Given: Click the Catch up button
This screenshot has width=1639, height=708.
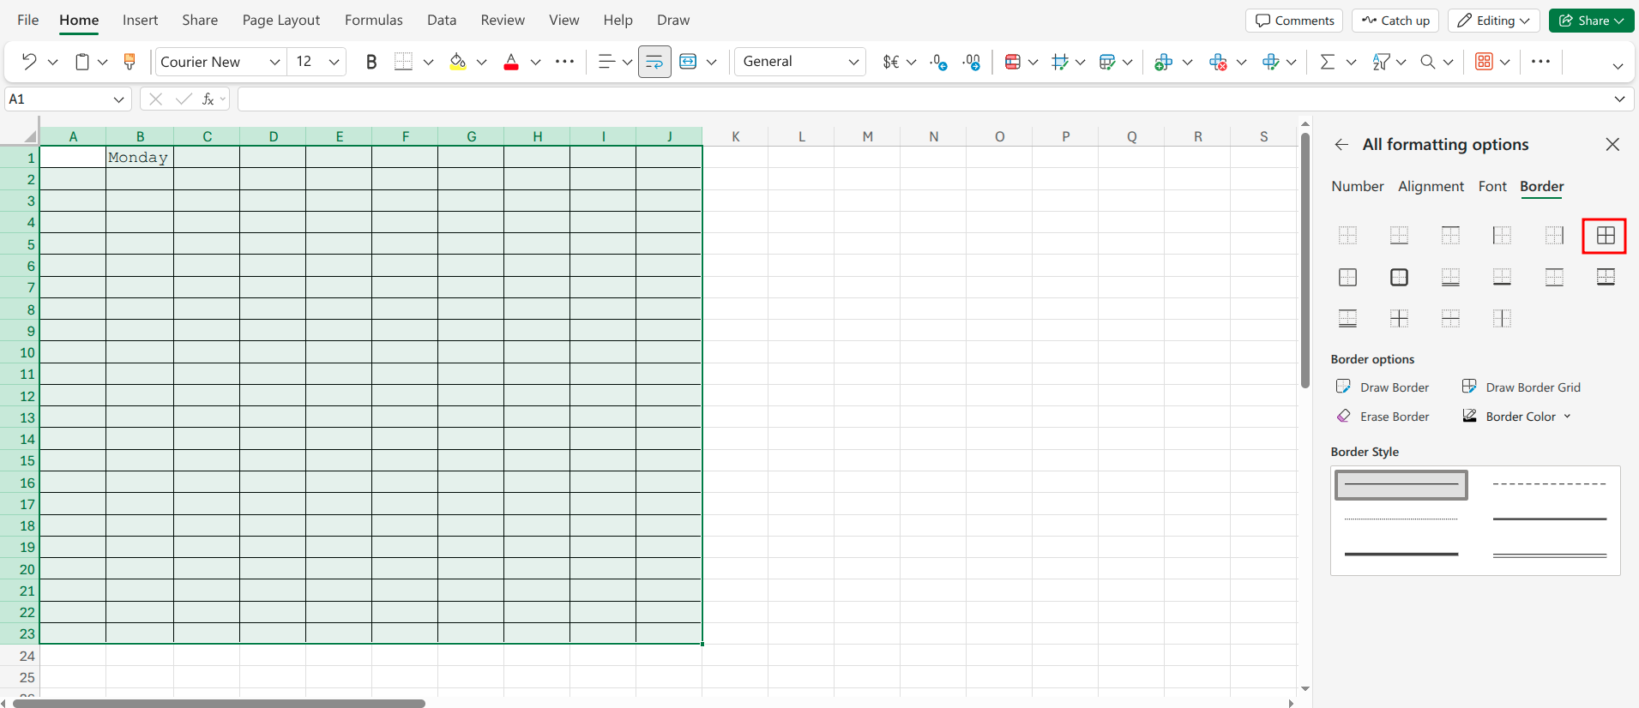Looking at the screenshot, I should point(1395,21).
